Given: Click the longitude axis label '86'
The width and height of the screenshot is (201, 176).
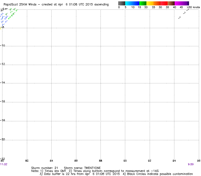Looking at the screenshot, I should (76, 161).
